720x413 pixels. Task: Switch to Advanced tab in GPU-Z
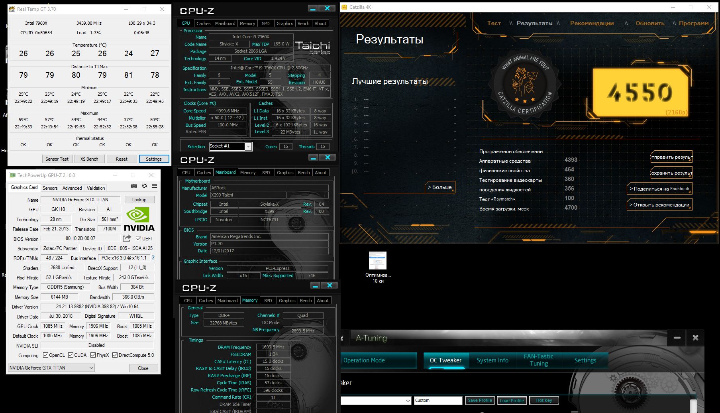coord(72,188)
